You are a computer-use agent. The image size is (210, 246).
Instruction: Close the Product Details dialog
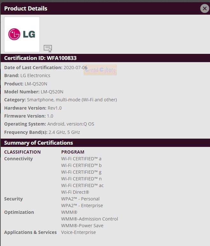tap(205, 9)
